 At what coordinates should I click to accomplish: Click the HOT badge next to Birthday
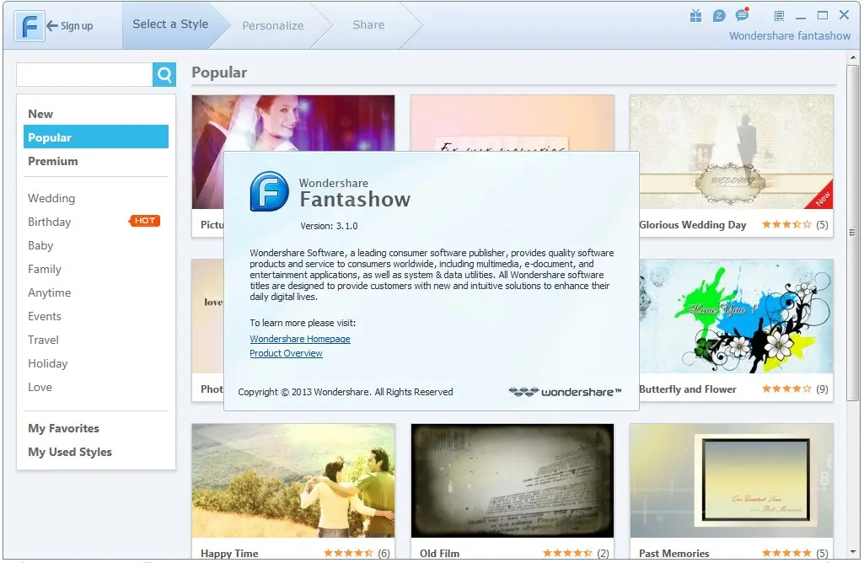[145, 221]
